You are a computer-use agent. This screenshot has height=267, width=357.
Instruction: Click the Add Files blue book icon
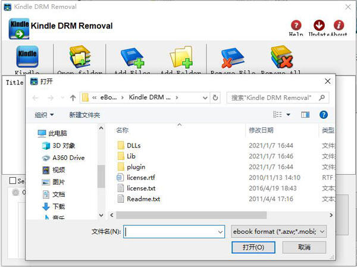click(132, 57)
